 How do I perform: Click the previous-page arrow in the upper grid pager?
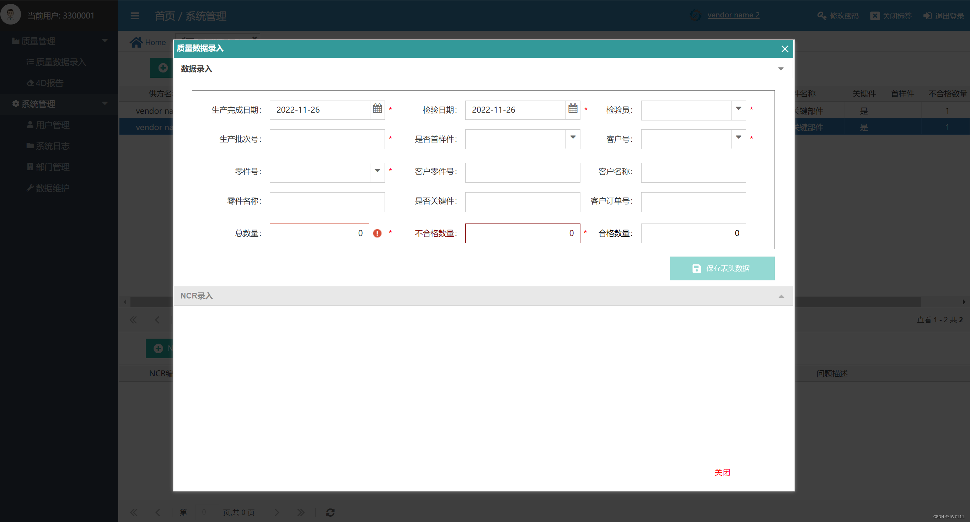pyautogui.click(x=157, y=320)
